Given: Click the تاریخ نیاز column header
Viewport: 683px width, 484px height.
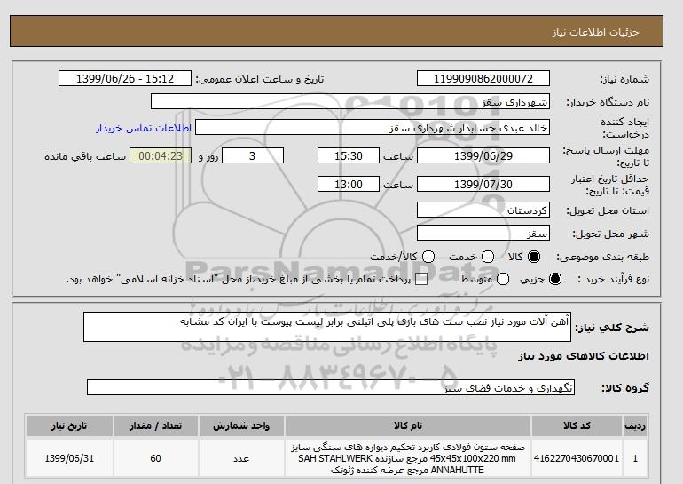Looking at the screenshot, I should 69,425.
